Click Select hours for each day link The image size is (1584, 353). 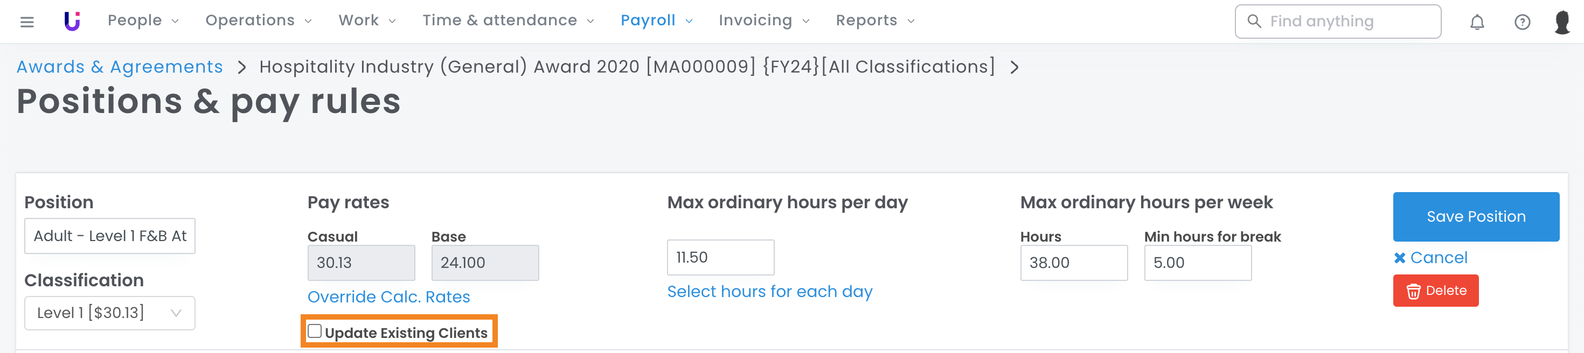click(x=769, y=292)
